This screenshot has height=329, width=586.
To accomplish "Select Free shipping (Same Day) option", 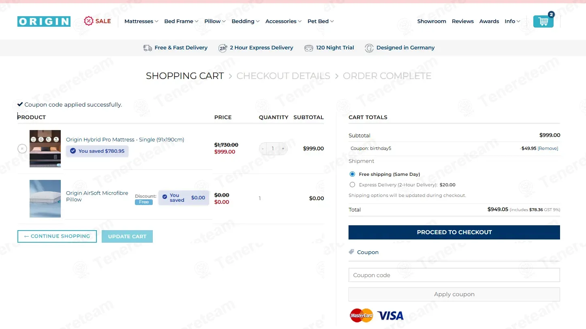I will click(352, 174).
